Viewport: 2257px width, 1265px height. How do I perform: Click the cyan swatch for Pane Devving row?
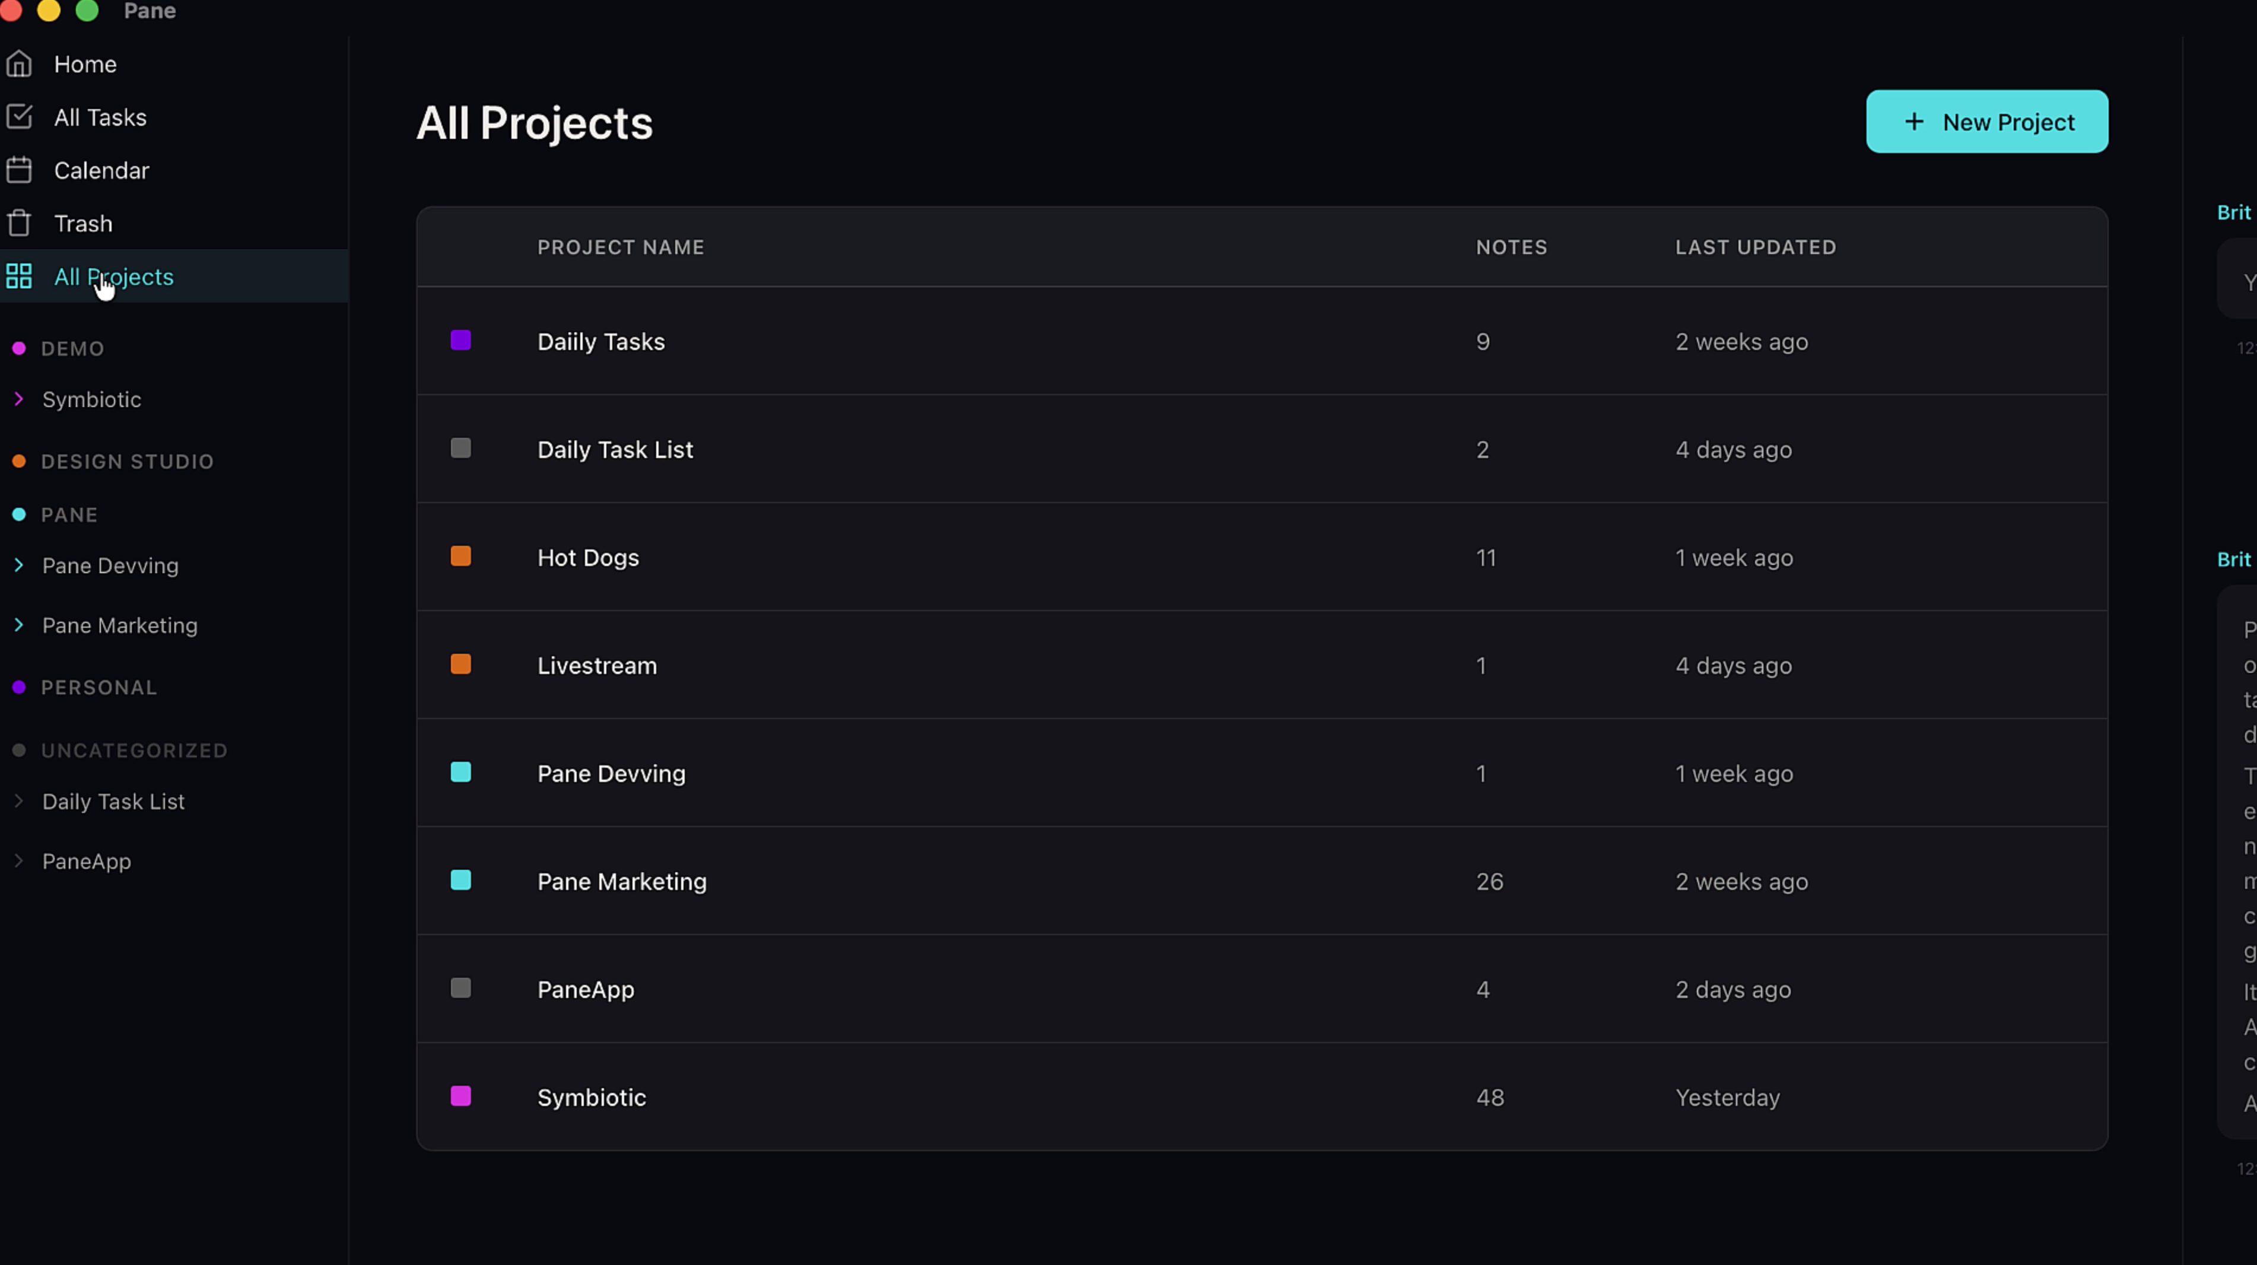[461, 772]
